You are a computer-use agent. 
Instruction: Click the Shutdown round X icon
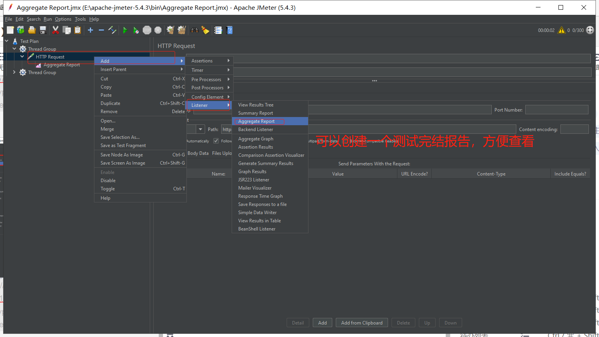tap(158, 30)
